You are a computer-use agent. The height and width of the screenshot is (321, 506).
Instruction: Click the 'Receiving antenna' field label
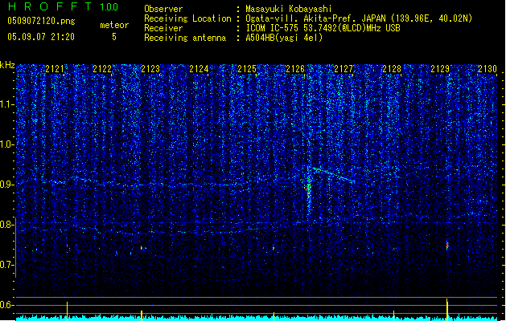pyautogui.click(x=185, y=38)
